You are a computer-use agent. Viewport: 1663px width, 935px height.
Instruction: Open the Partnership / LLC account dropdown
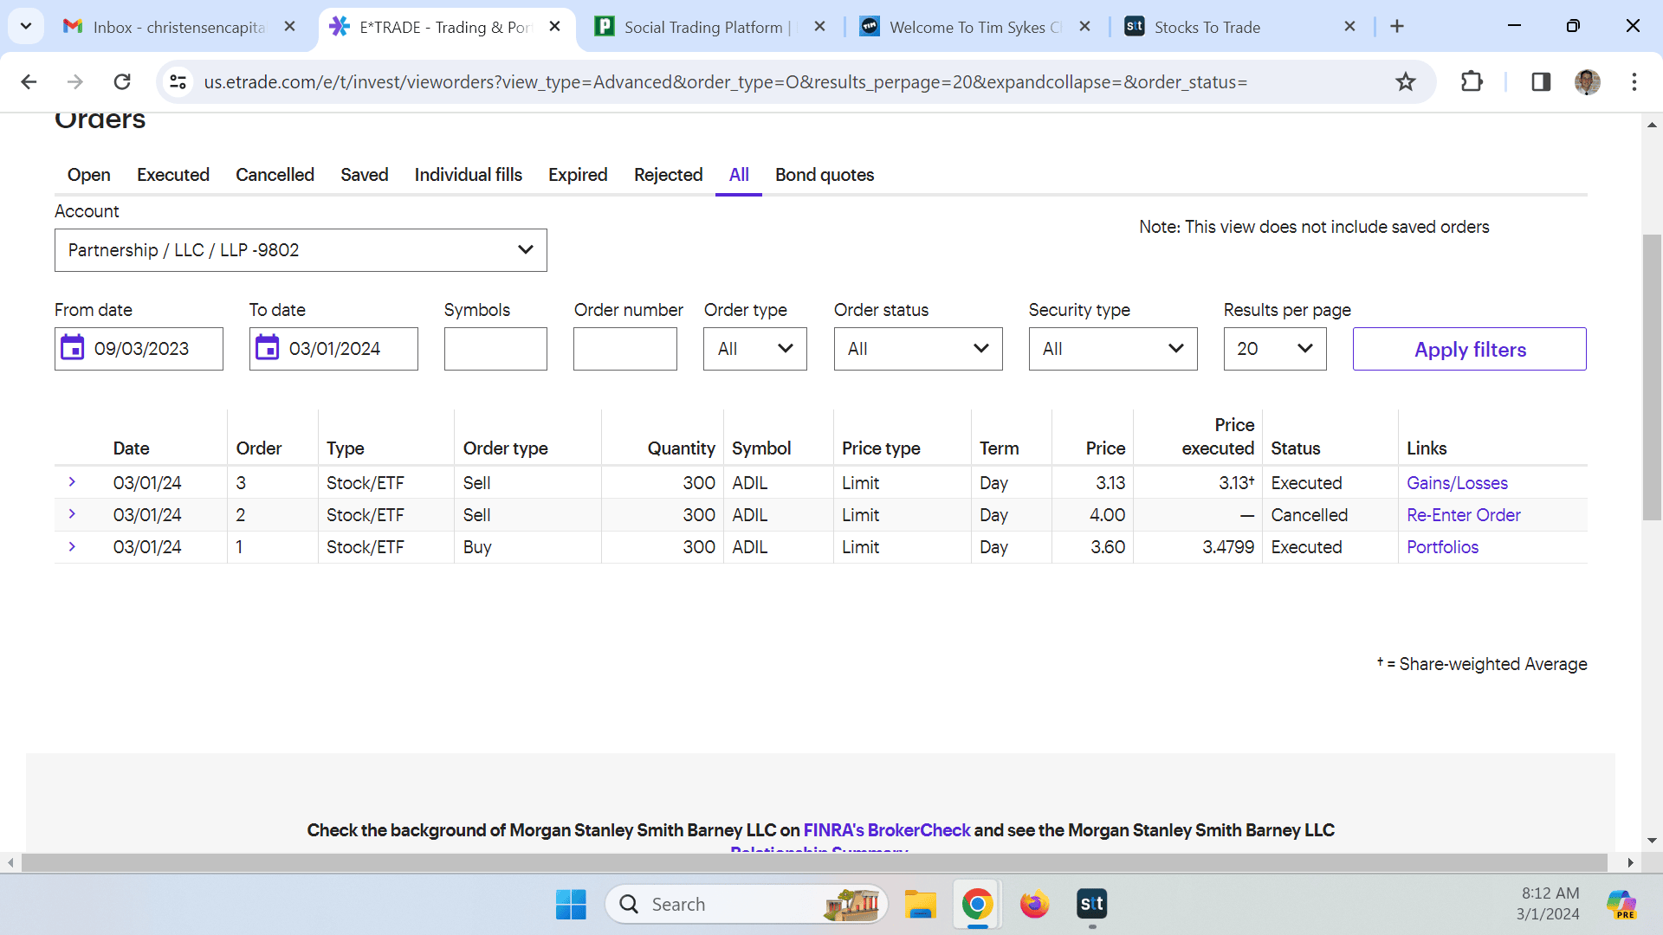click(301, 250)
